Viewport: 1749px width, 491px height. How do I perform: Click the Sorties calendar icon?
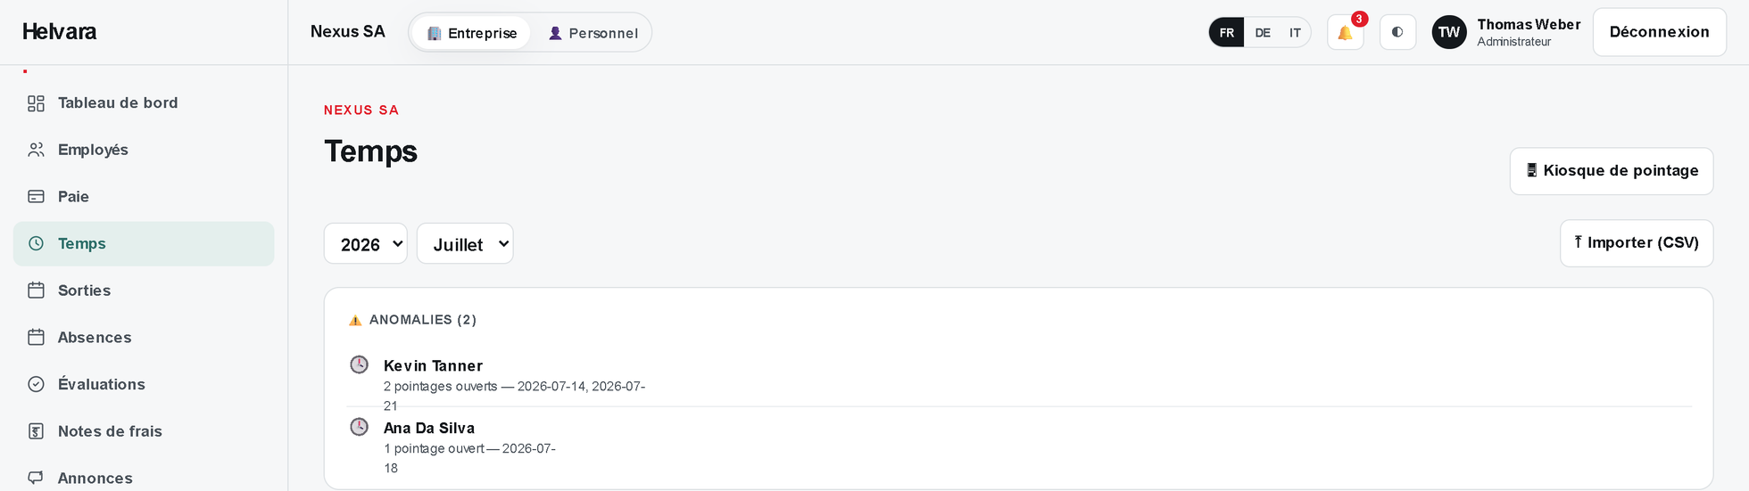(x=36, y=291)
